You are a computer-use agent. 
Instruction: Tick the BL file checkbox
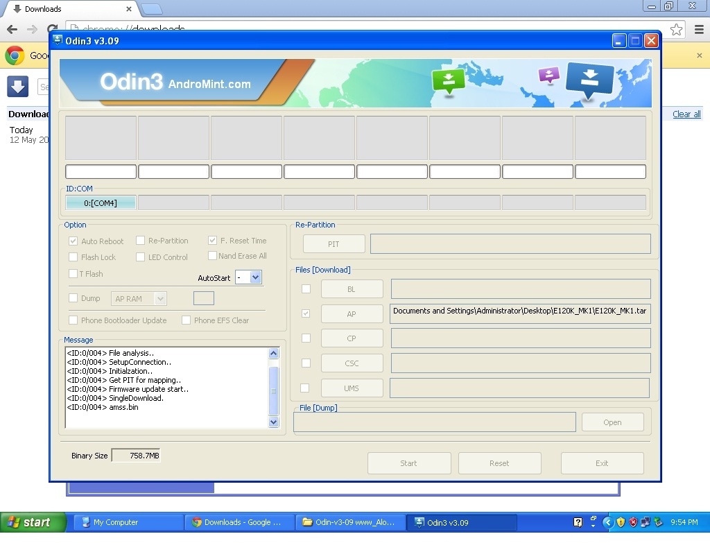pyautogui.click(x=306, y=288)
